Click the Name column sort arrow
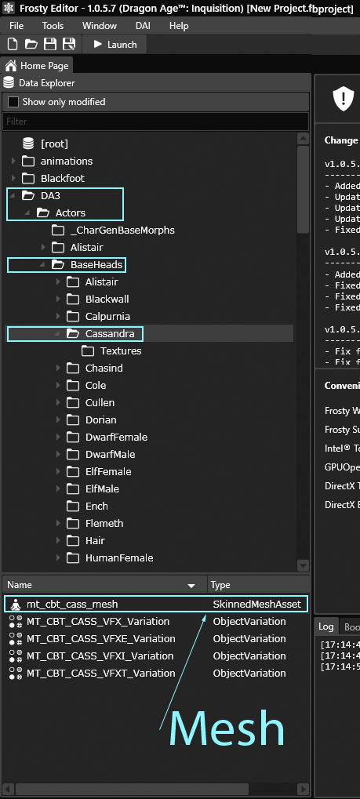Image resolution: width=360 pixels, height=799 pixels. [191, 586]
